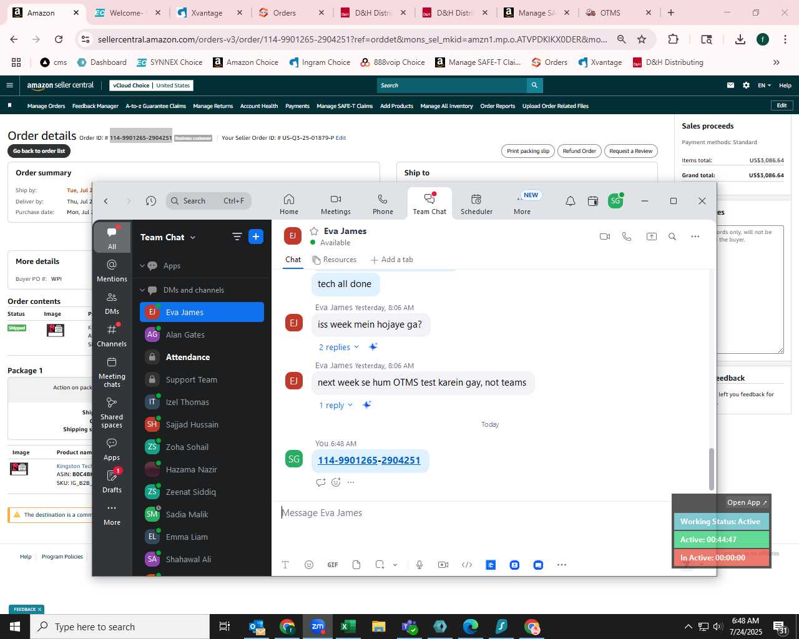Show more bookmarks with chevron
Screen dimensions: 799x639
(777, 62)
